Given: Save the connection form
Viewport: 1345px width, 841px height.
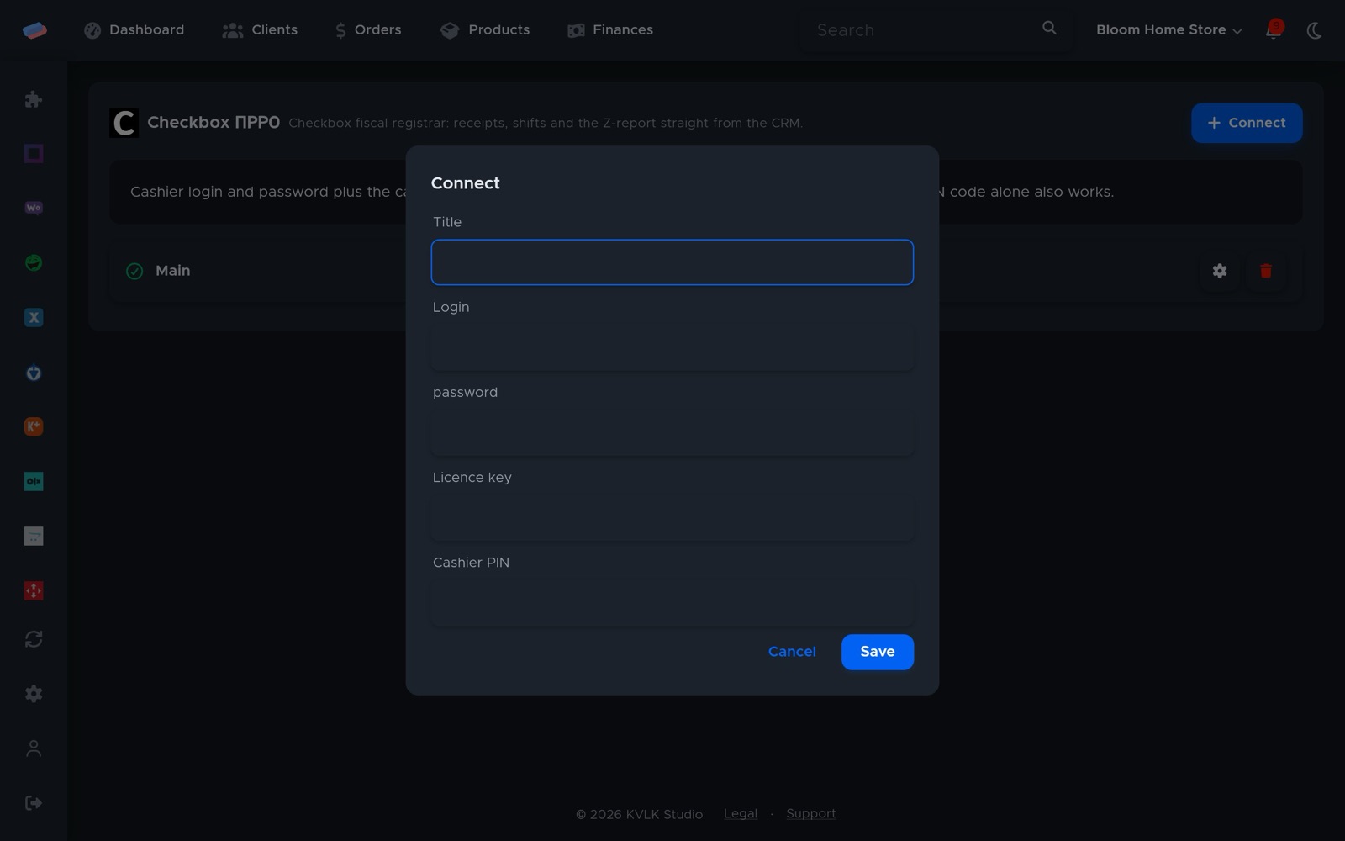Looking at the screenshot, I should pyautogui.click(x=878, y=652).
